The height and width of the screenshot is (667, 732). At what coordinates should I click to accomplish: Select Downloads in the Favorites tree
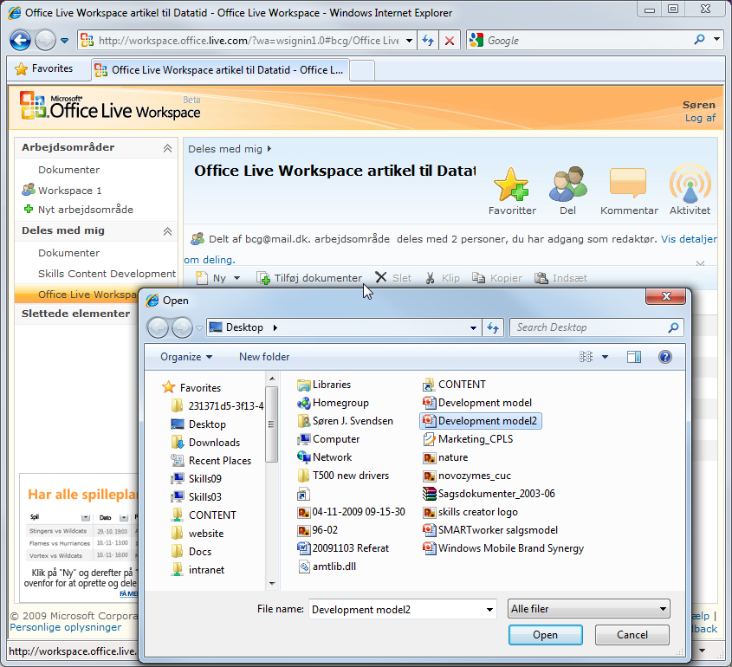click(x=214, y=443)
